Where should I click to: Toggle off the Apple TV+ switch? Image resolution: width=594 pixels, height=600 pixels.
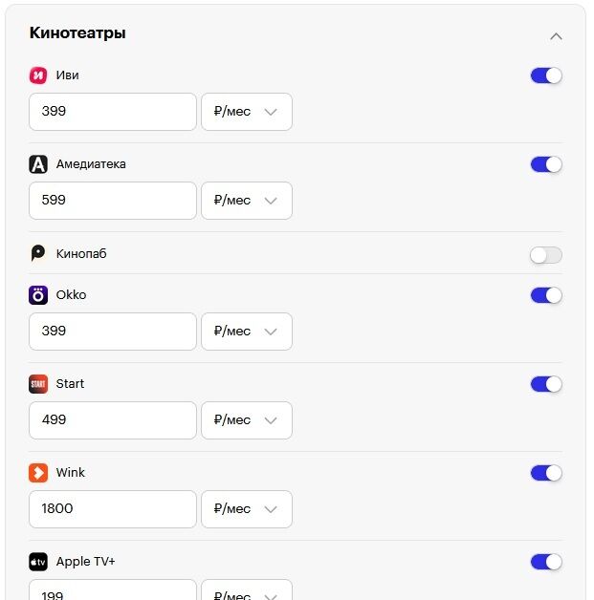click(546, 562)
